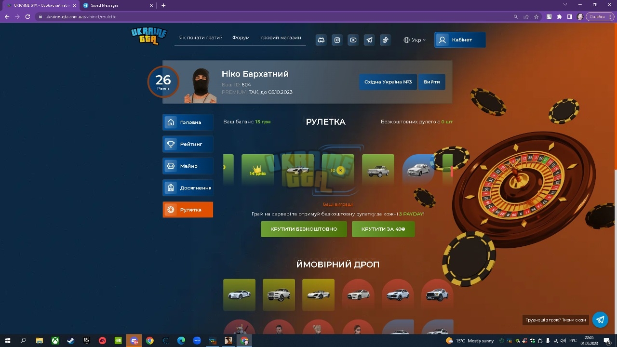Click the Ukraine GTA logo in header
Screen dimensions: 617x347
(149, 36)
